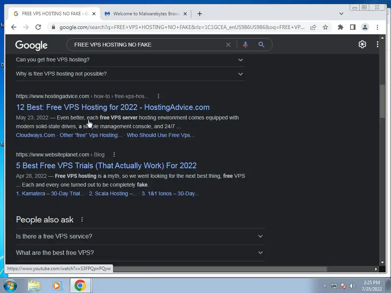
Task: Open People also ask options dots
Action: point(82,219)
